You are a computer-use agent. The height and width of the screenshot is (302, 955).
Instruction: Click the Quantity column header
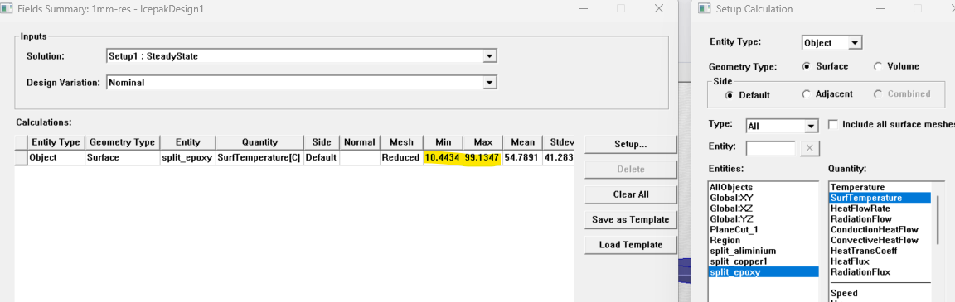click(259, 142)
